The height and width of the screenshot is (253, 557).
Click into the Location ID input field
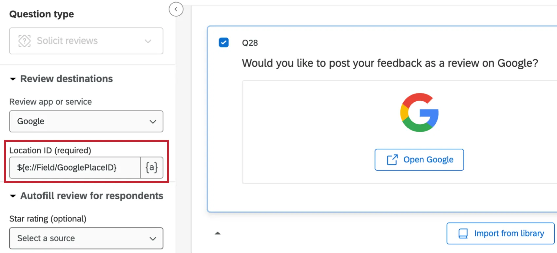point(75,168)
